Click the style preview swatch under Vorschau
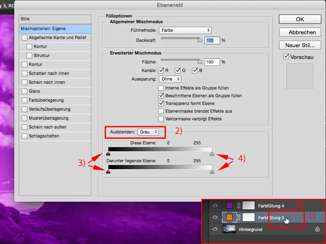The image size is (326, 244). (300, 77)
